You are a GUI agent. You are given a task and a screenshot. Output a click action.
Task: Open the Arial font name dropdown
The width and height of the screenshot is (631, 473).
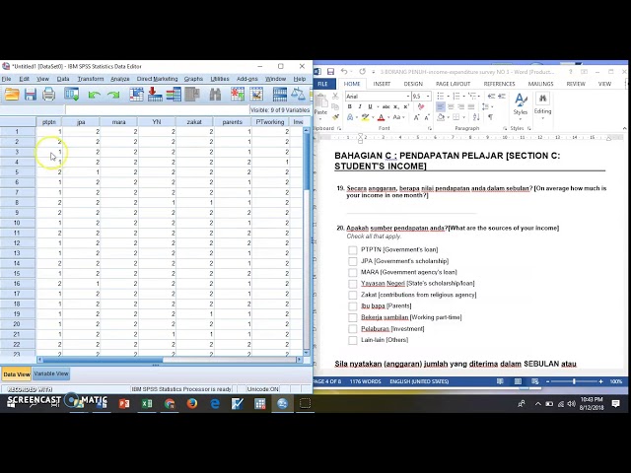point(407,97)
